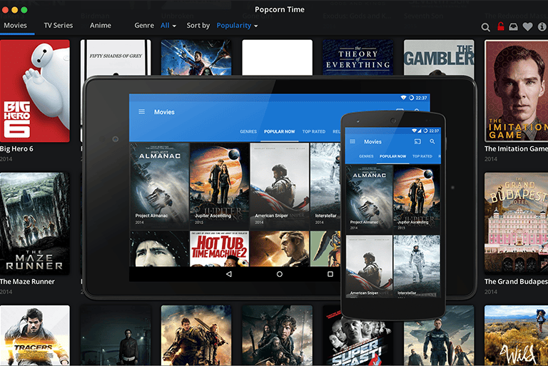Select GENRES tab on the tablet

coord(248,132)
